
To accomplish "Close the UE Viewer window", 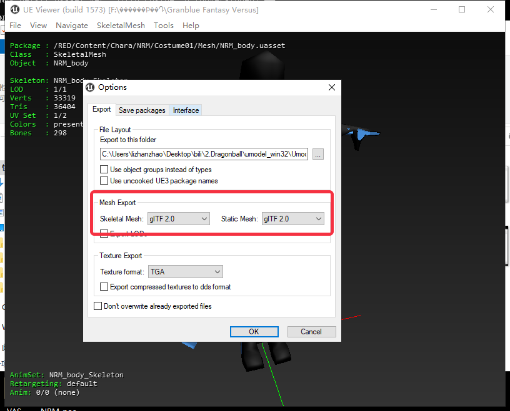I will (491, 9).
